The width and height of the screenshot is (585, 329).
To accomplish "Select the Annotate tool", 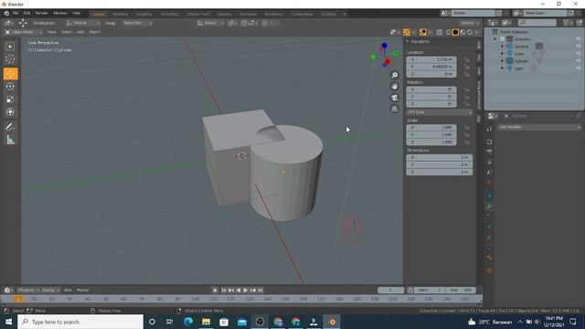I will pyautogui.click(x=10, y=127).
